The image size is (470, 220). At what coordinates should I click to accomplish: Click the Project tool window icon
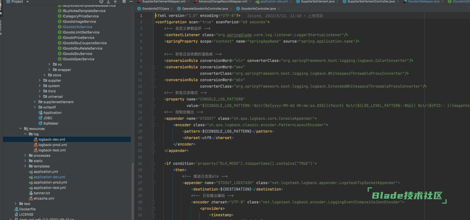point(8,2)
